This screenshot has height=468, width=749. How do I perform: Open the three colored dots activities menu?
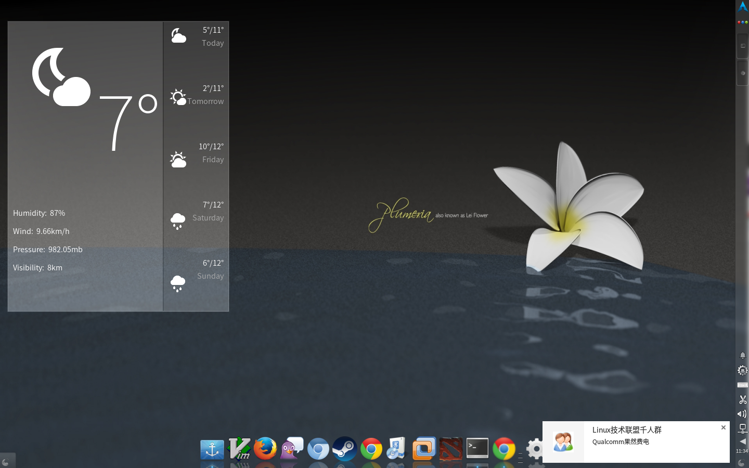pyautogui.click(x=743, y=22)
